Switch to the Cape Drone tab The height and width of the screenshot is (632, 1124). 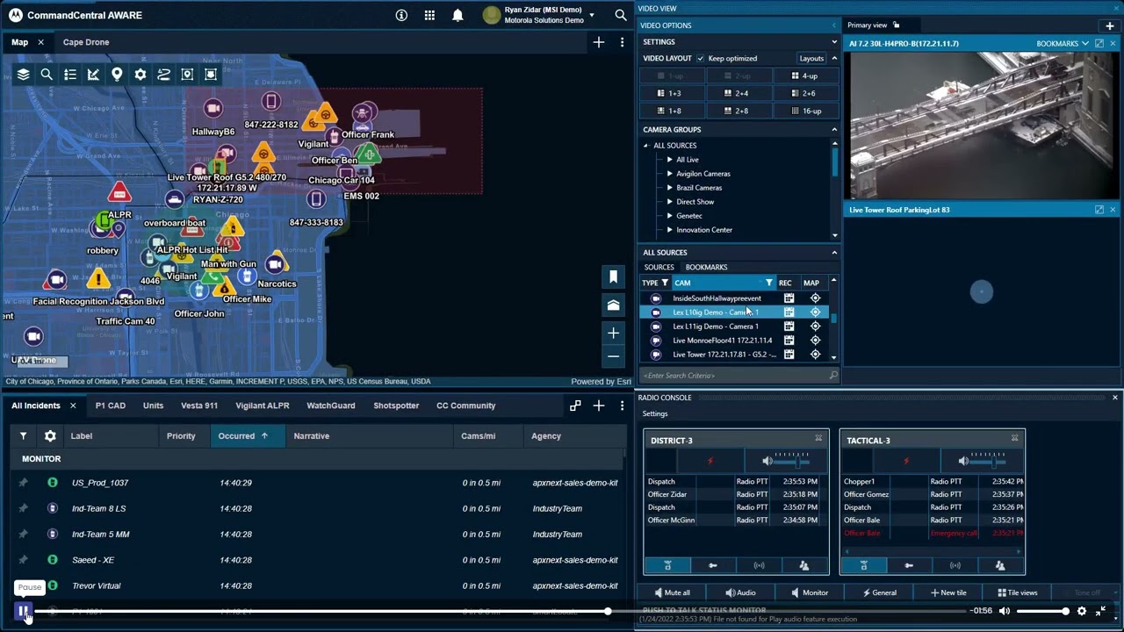tap(86, 42)
